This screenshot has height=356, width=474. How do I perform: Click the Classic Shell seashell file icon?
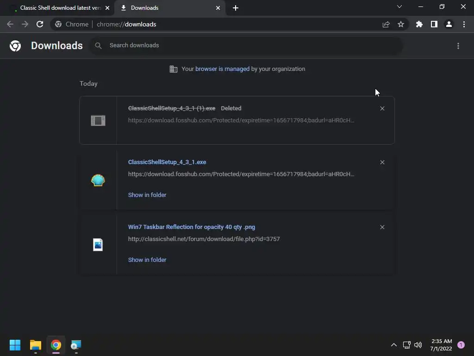pyautogui.click(x=98, y=180)
